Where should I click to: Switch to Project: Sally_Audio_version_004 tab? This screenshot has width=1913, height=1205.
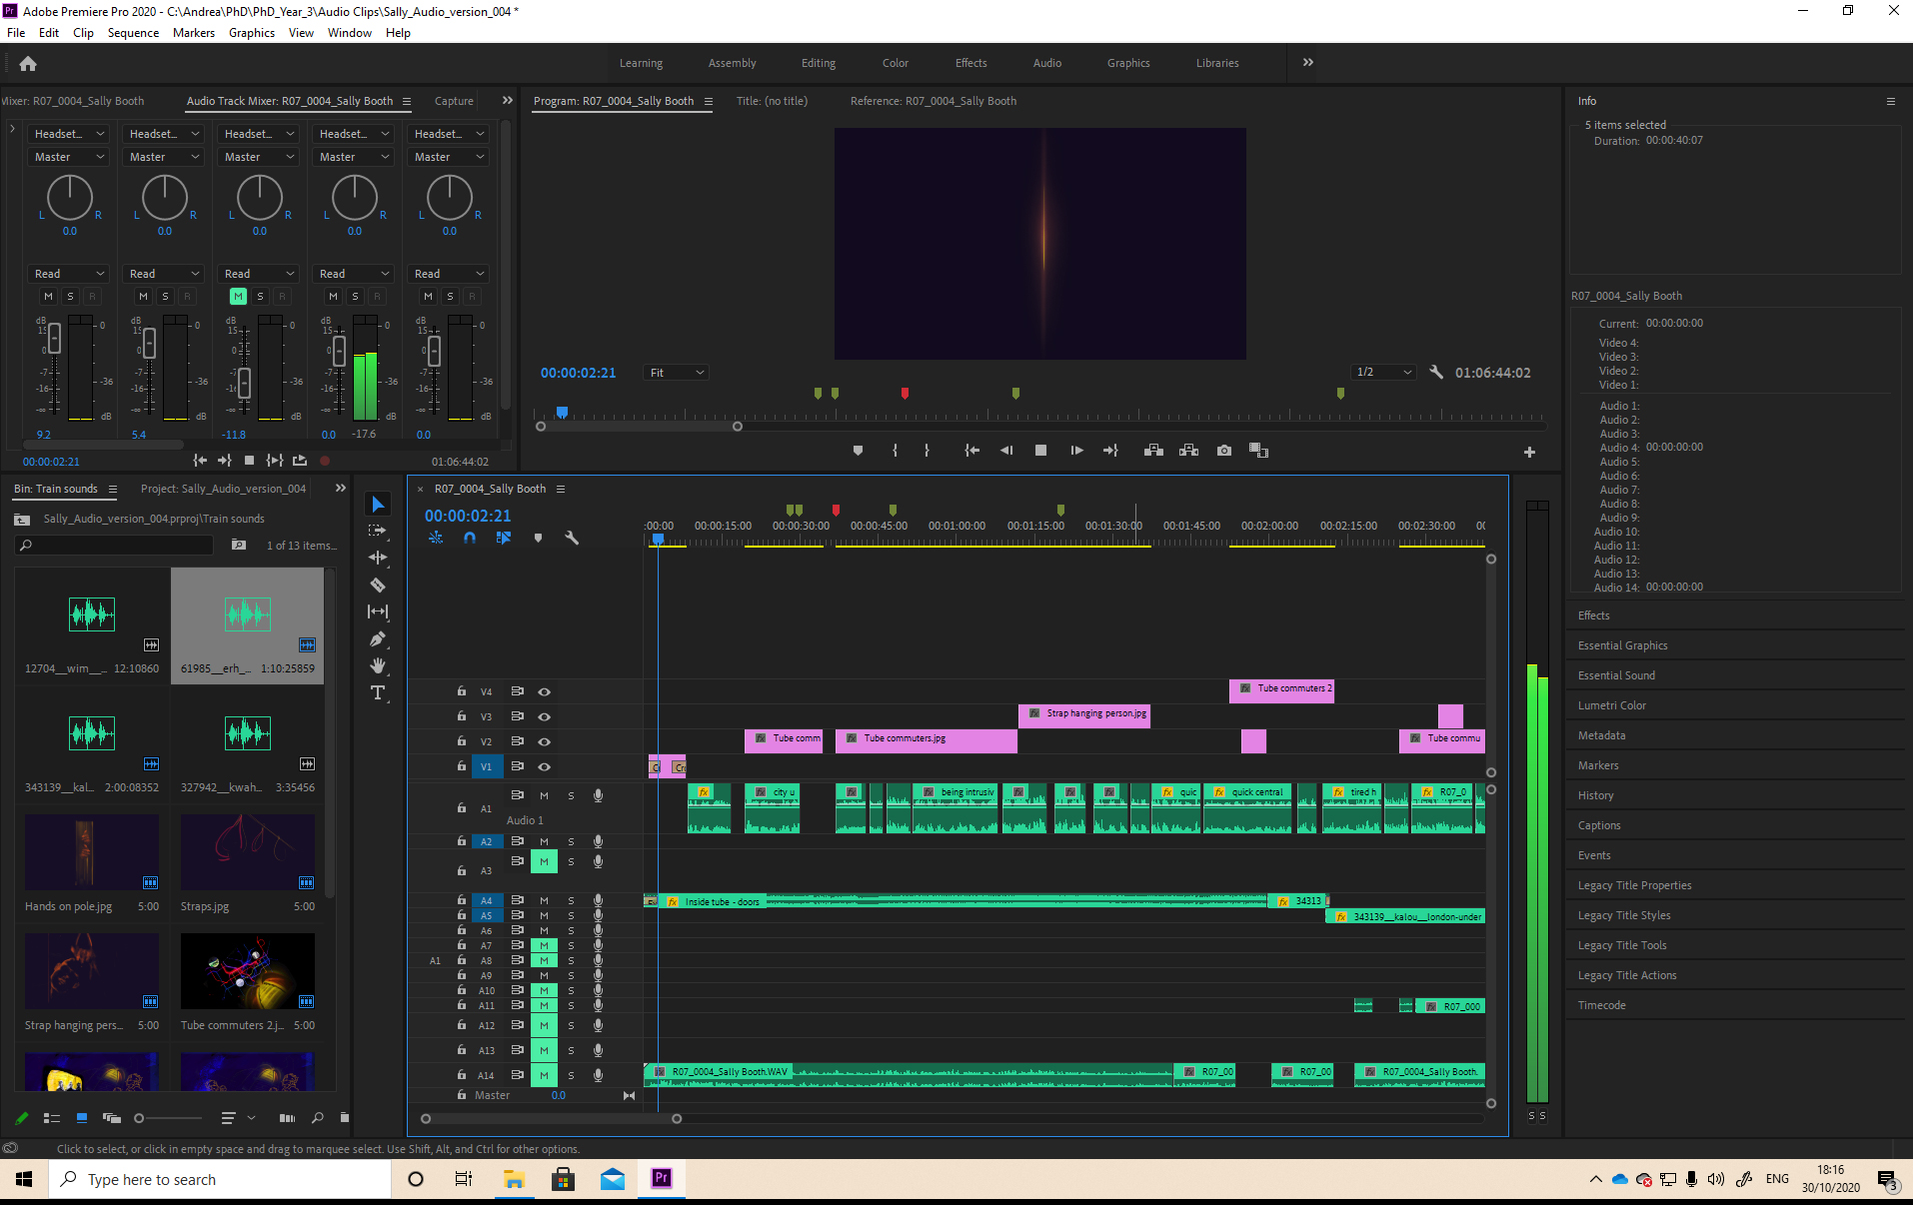tap(223, 489)
